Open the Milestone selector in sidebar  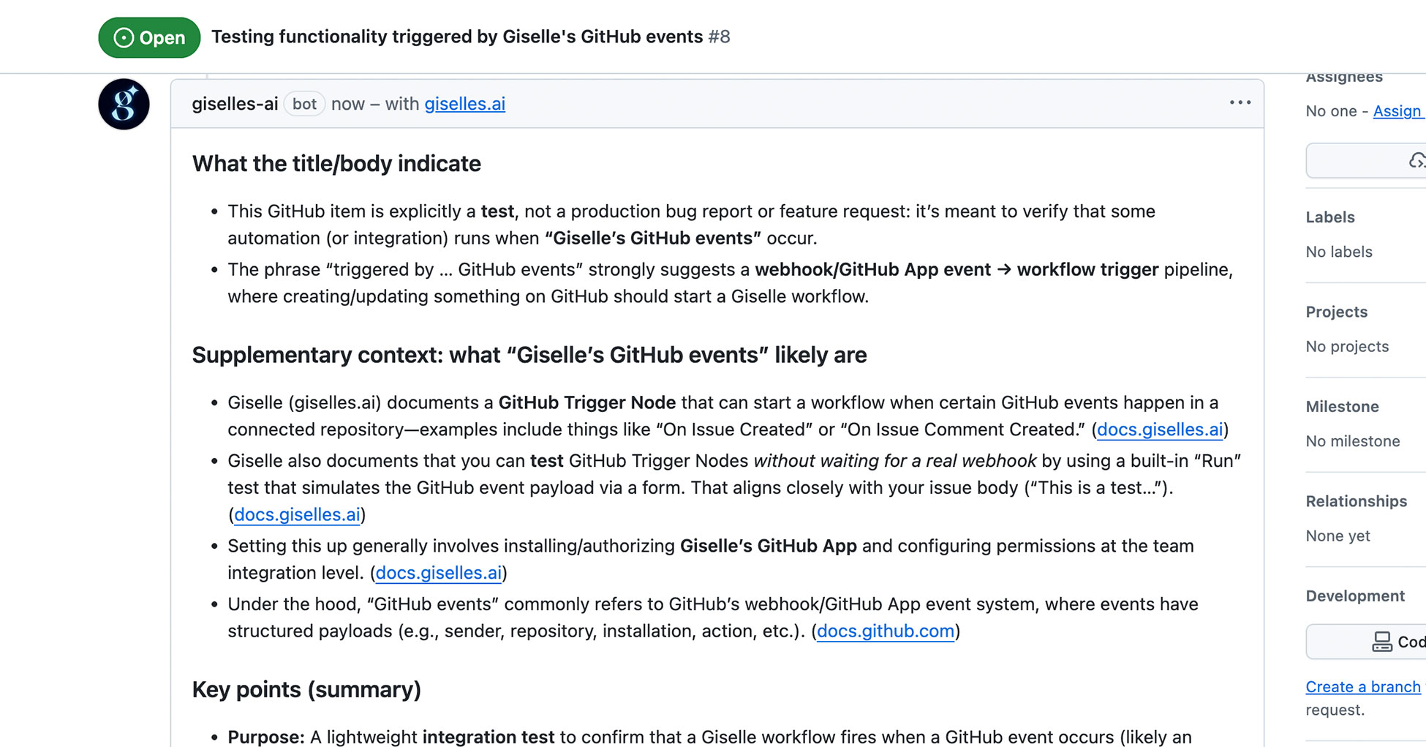point(1342,406)
